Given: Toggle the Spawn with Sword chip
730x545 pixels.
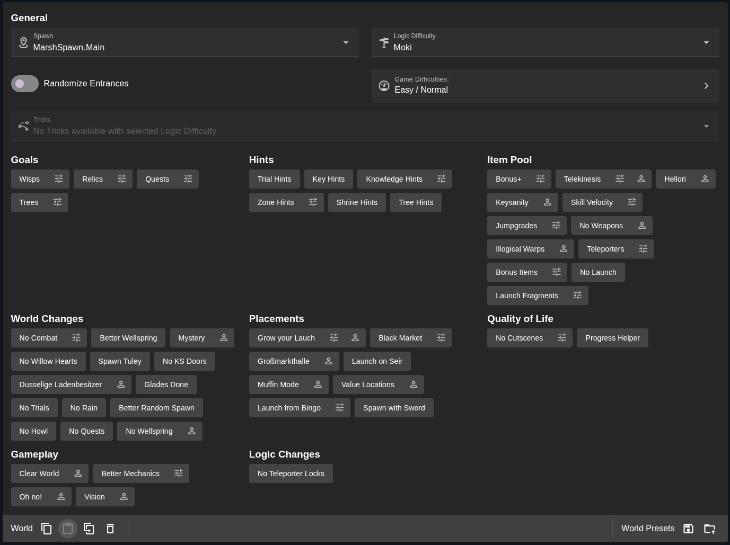Looking at the screenshot, I should point(394,408).
